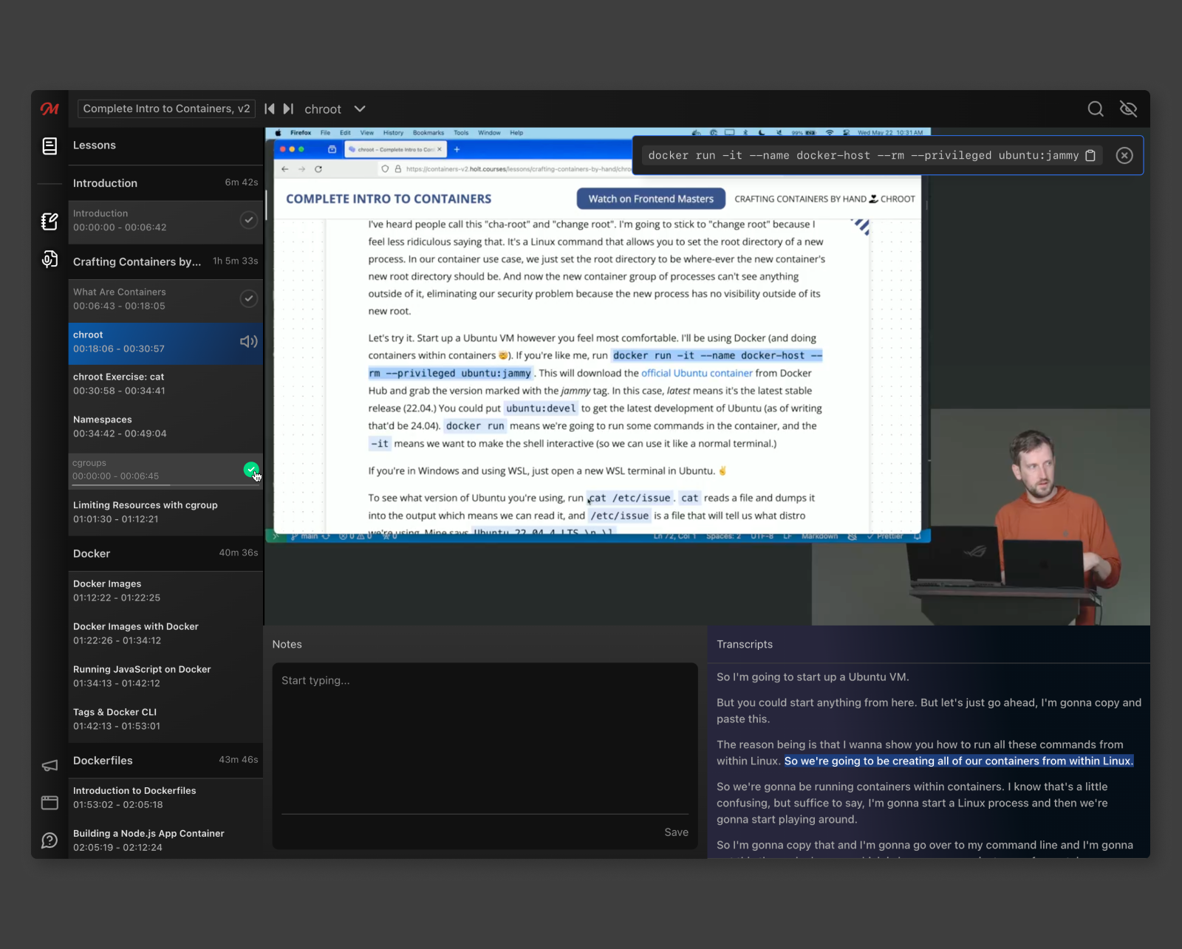Select the Docker Images with Docker lesson

click(165, 633)
